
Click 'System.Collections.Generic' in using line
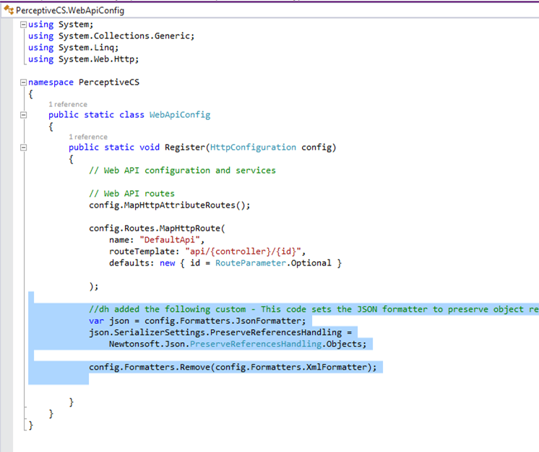click(x=124, y=36)
